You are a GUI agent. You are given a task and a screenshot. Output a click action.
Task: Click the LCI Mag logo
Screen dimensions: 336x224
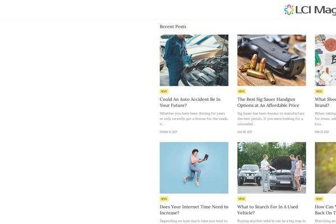(x=310, y=10)
